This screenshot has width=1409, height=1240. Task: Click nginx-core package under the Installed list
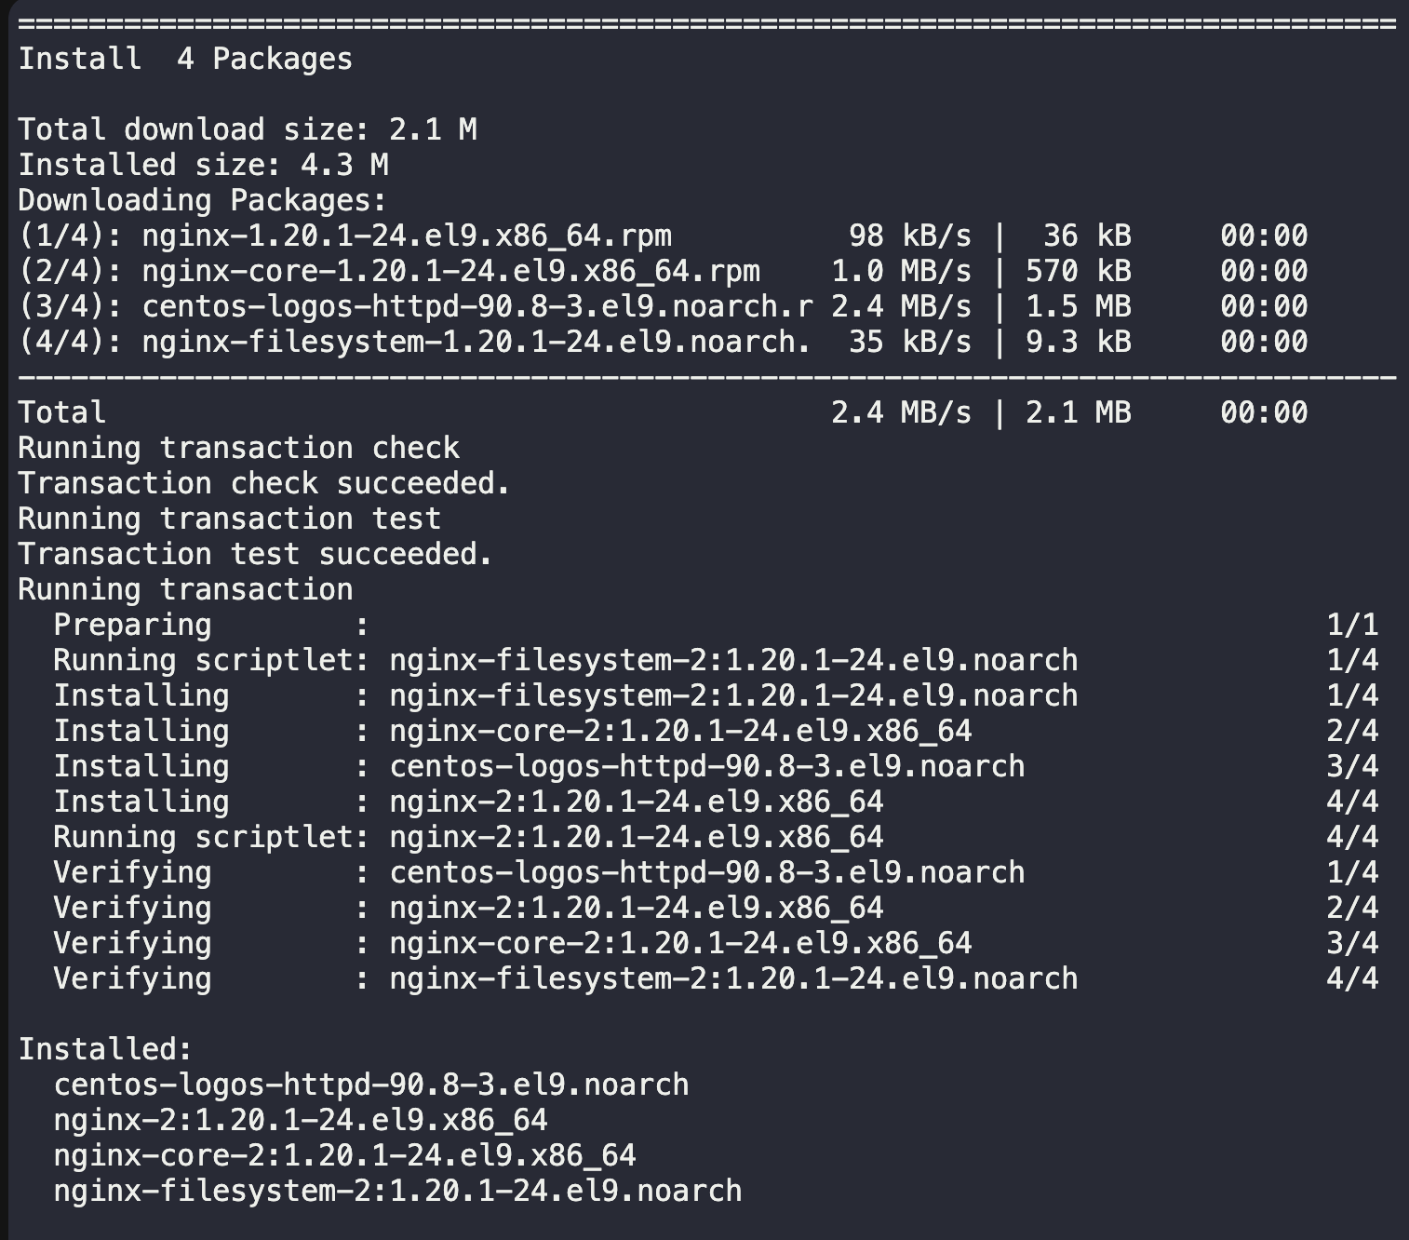[344, 1155]
